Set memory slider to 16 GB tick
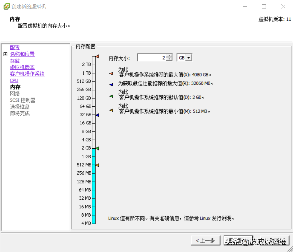 94,123
